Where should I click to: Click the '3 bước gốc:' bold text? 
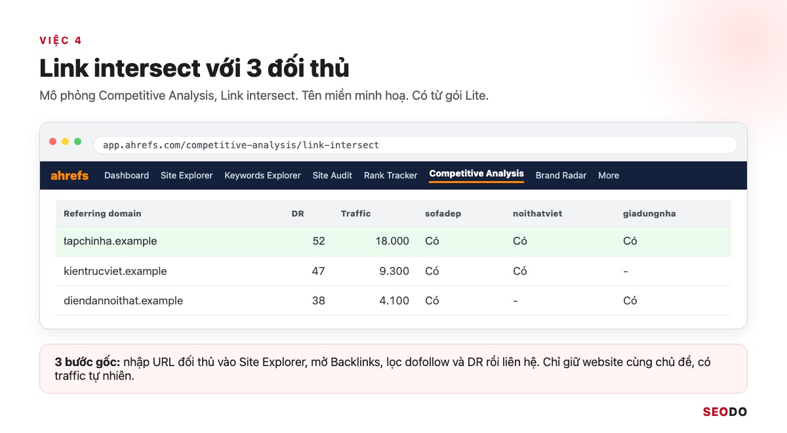[x=87, y=361]
